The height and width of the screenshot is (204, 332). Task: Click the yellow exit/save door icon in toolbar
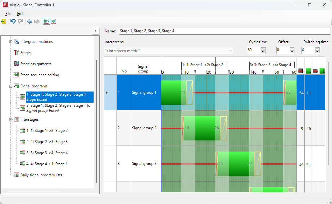[x=4, y=21]
